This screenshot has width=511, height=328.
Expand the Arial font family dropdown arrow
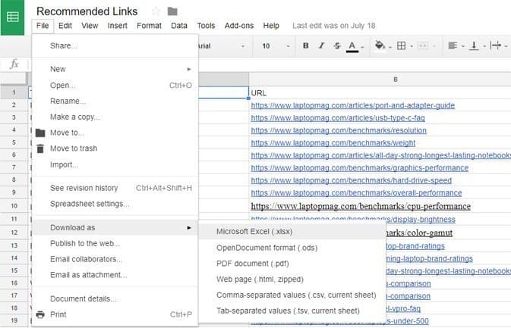[x=243, y=46]
